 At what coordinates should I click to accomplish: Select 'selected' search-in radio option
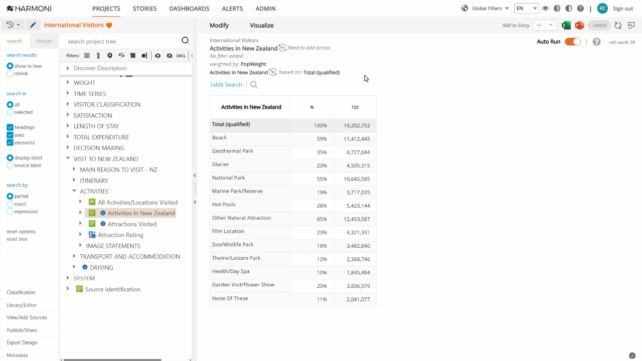point(10,112)
